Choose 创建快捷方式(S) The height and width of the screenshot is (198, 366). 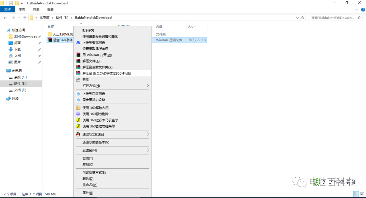tap(113, 173)
